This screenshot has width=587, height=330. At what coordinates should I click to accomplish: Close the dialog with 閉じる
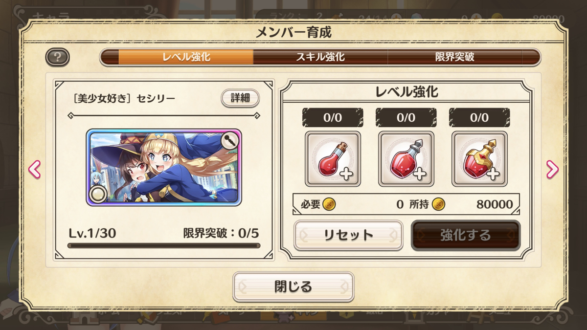click(293, 286)
